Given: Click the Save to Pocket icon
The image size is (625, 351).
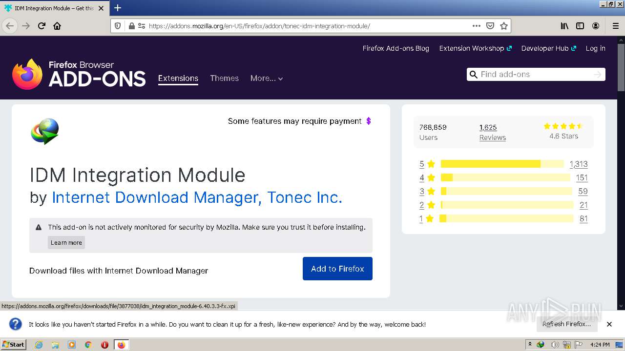Looking at the screenshot, I should click(490, 26).
